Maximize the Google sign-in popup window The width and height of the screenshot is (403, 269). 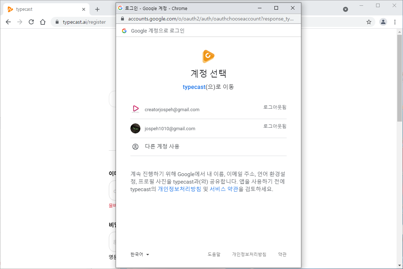click(x=276, y=8)
